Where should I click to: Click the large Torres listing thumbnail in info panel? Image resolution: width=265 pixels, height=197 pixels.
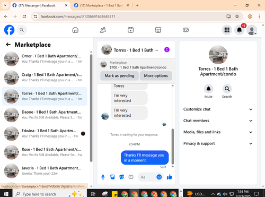218,55
